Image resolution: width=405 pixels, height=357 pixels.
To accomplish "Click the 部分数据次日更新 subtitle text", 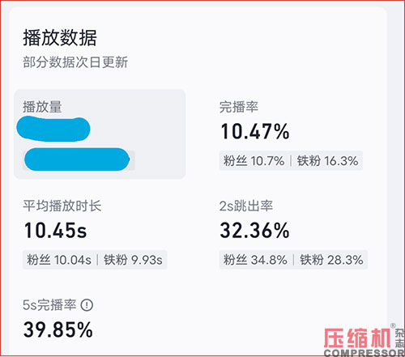I will 75,62.
